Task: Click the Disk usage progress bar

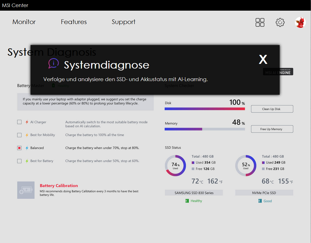Action: [x=205, y=109]
